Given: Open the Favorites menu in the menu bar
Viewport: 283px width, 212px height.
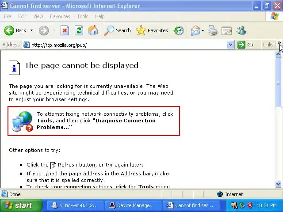Looking at the screenshot, I should point(60,16).
